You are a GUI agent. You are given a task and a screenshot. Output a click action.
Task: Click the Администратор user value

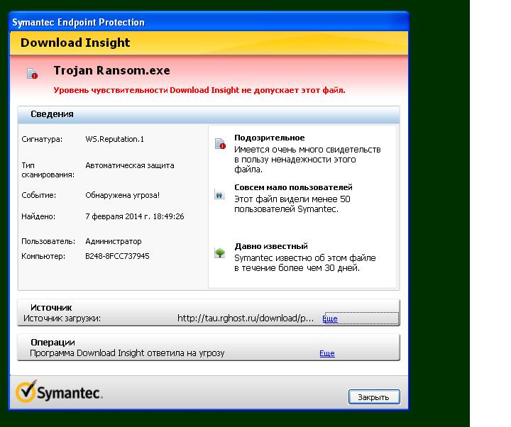113,241
